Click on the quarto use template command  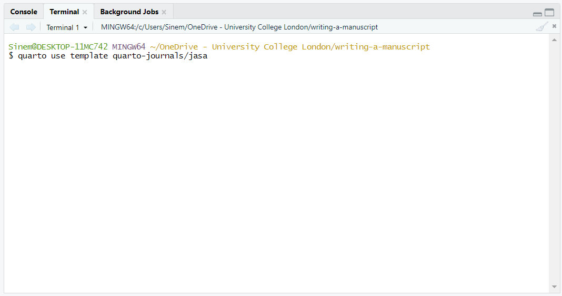pos(113,56)
